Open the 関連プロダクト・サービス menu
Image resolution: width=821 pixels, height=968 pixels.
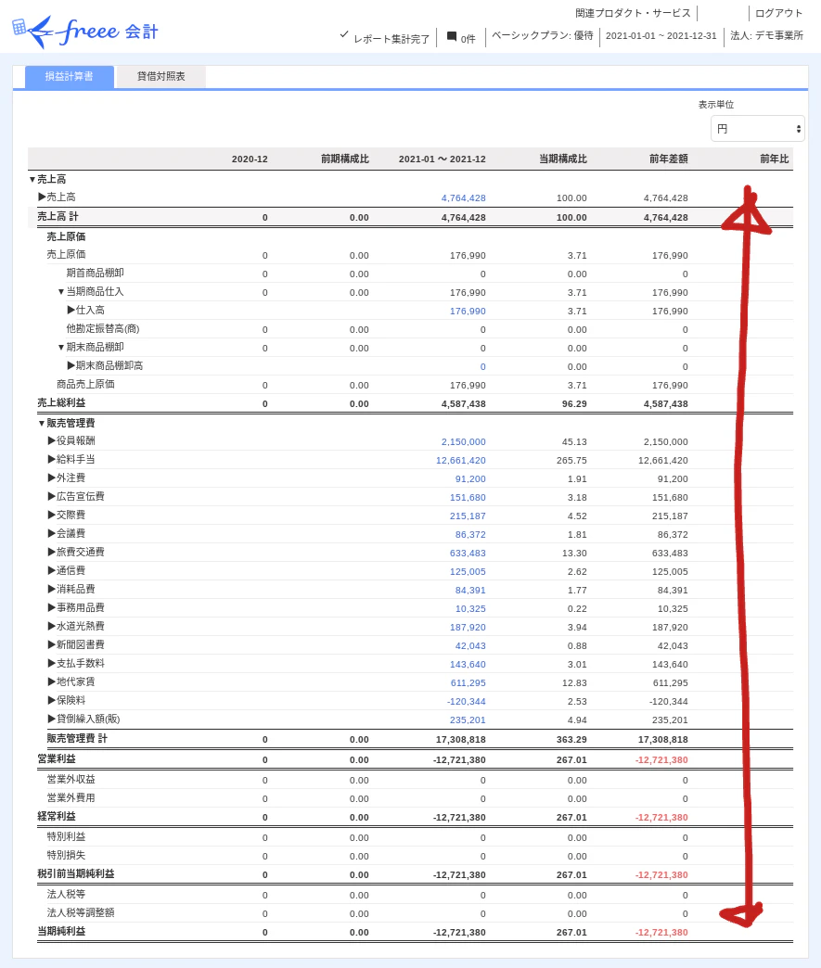click(x=633, y=13)
